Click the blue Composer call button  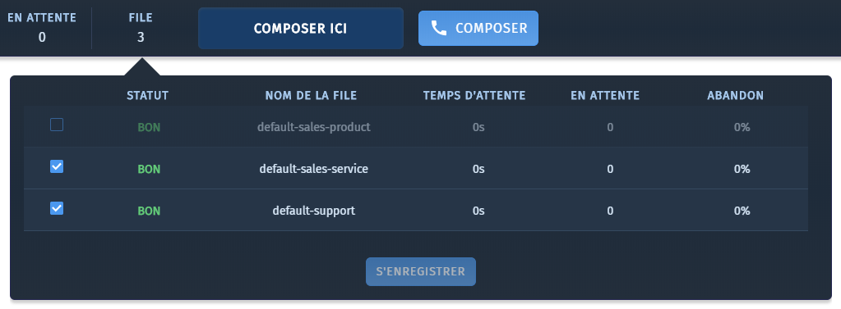click(478, 29)
